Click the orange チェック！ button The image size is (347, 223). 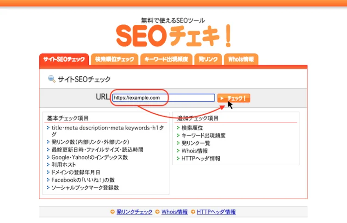click(234, 98)
